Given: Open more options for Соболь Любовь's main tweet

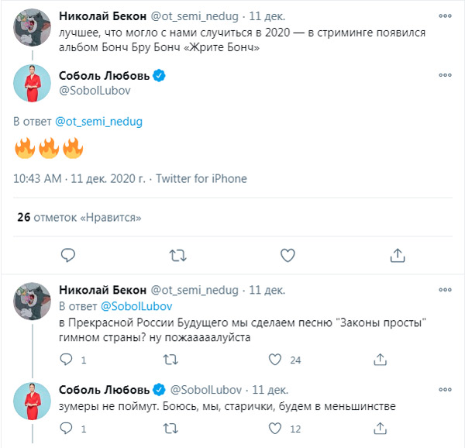Looking at the screenshot, I should tap(445, 76).
